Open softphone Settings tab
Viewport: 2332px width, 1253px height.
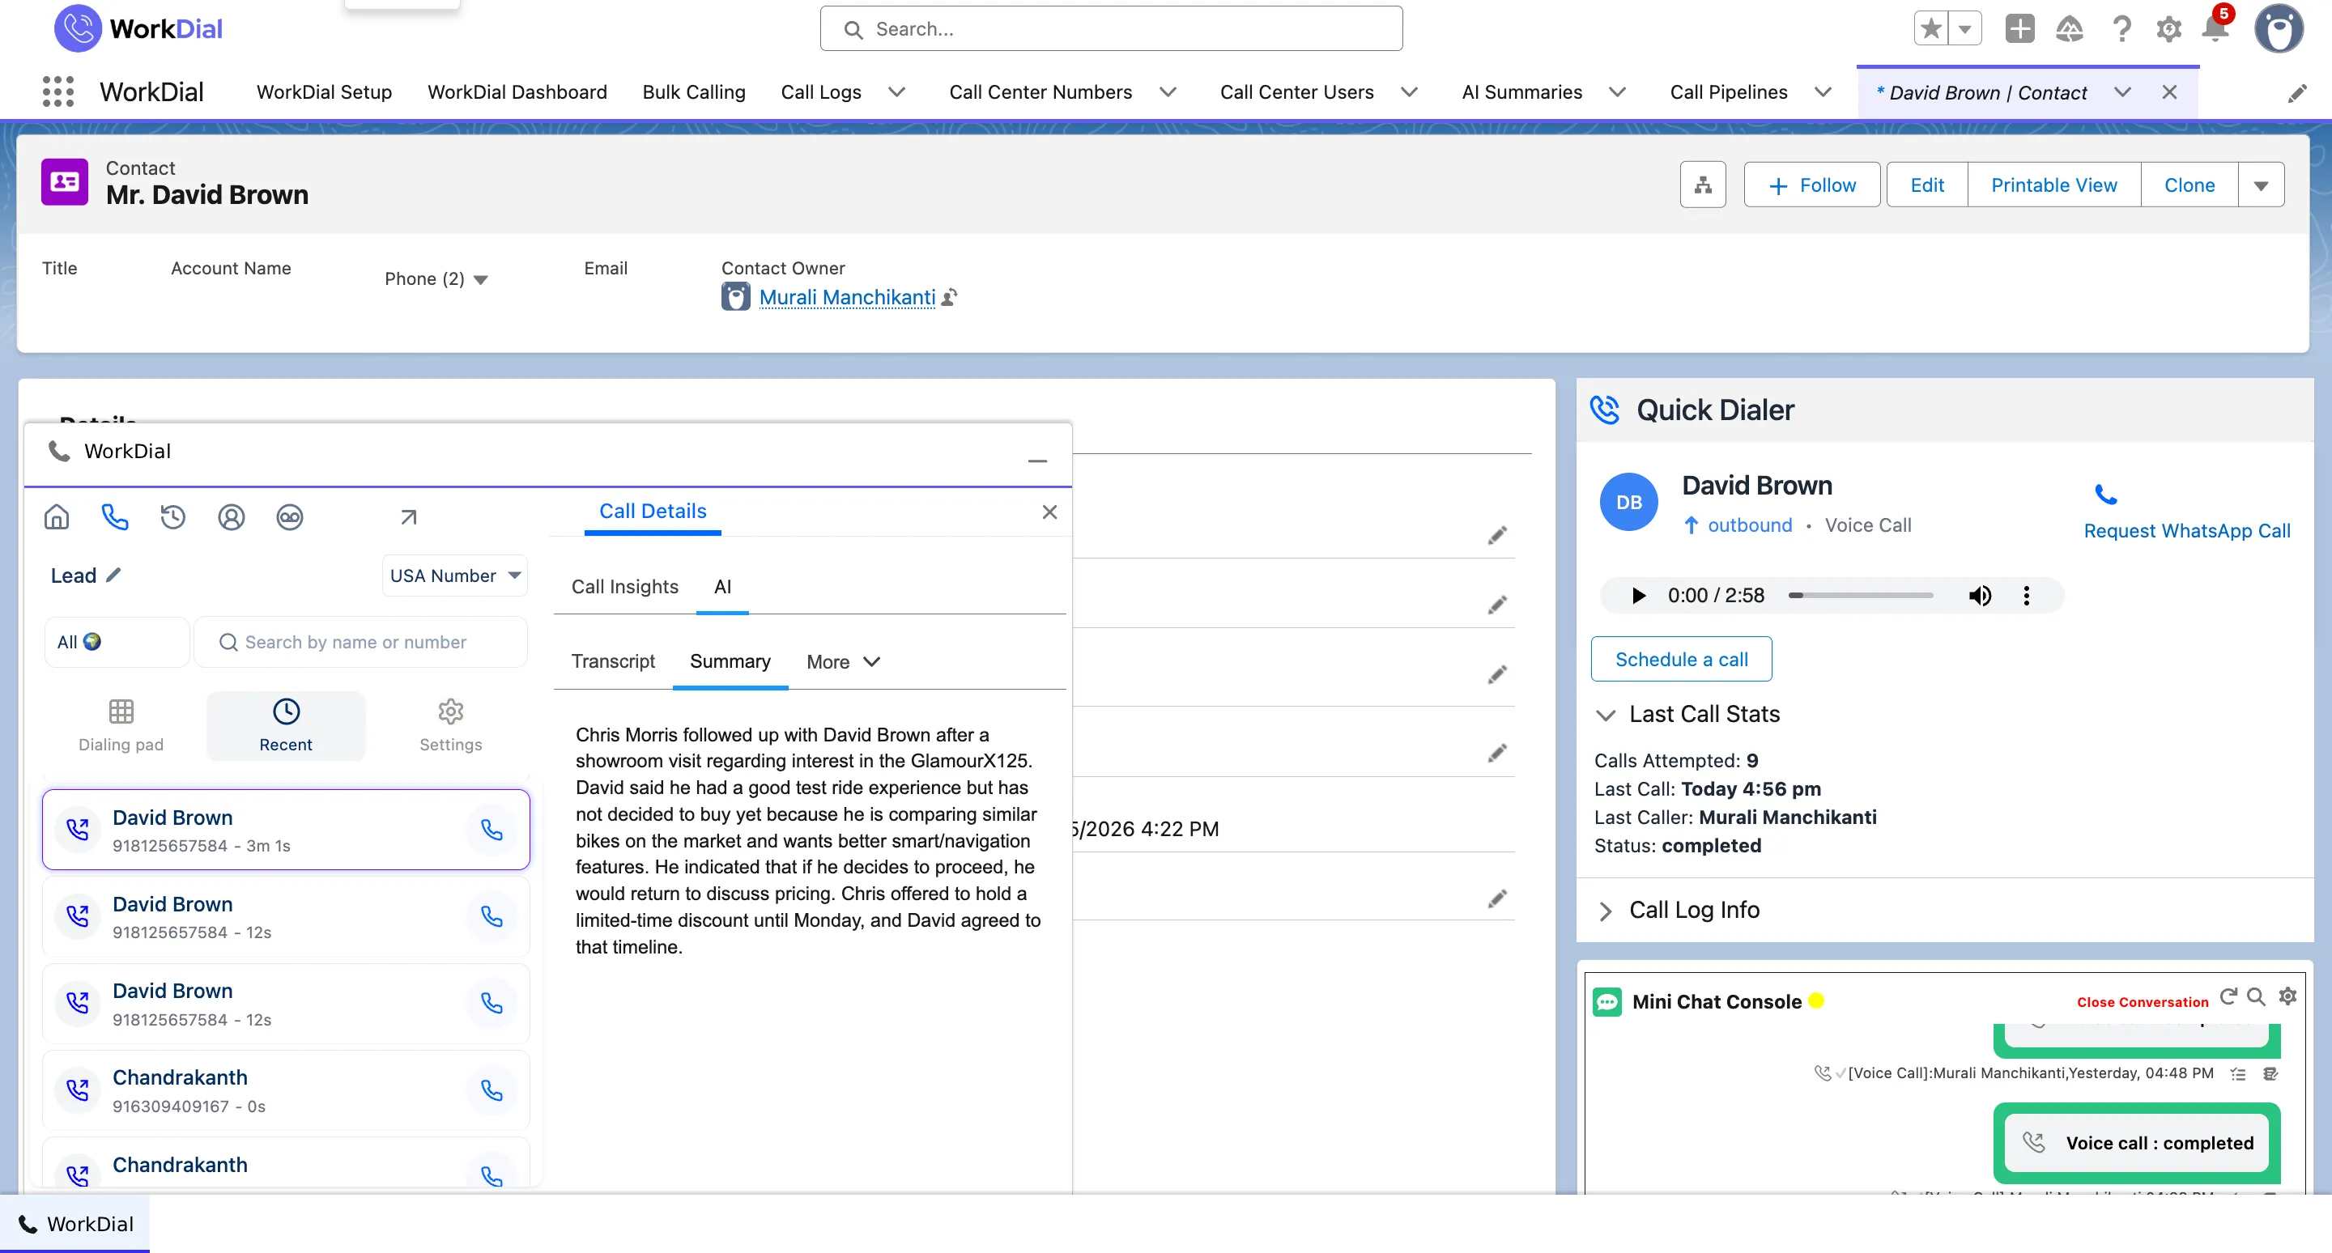click(x=451, y=725)
